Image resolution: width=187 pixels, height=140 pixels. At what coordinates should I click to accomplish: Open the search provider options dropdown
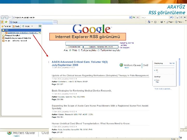point(173,17)
